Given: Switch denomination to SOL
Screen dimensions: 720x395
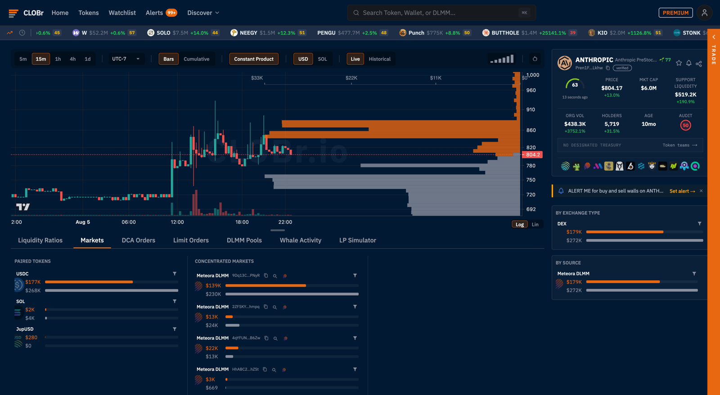Looking at the screenshot, I should click(x=323, y=59).
